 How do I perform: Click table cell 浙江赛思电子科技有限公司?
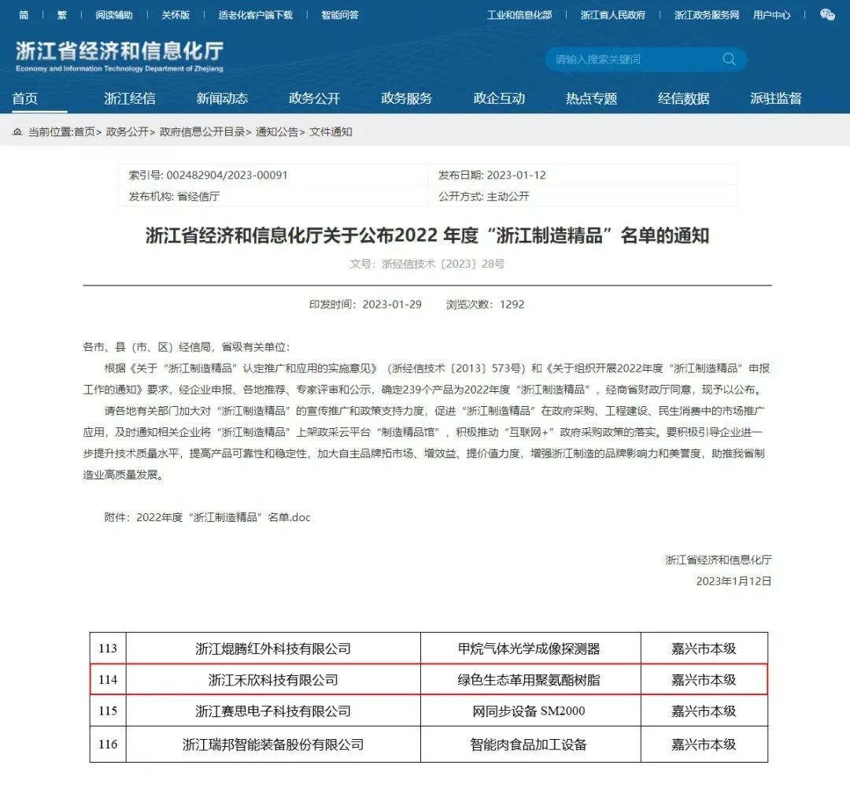click(273, 711)
